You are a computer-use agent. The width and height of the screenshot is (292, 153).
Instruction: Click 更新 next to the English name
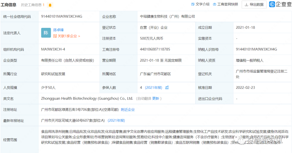tap(156, 98)
